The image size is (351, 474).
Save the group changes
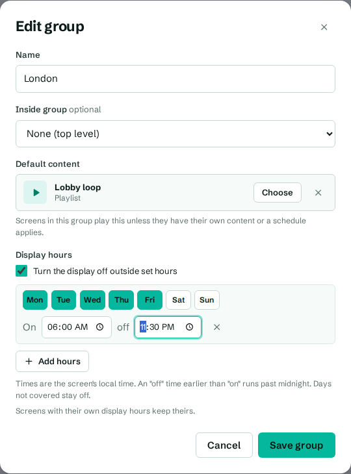click(296, 445)
